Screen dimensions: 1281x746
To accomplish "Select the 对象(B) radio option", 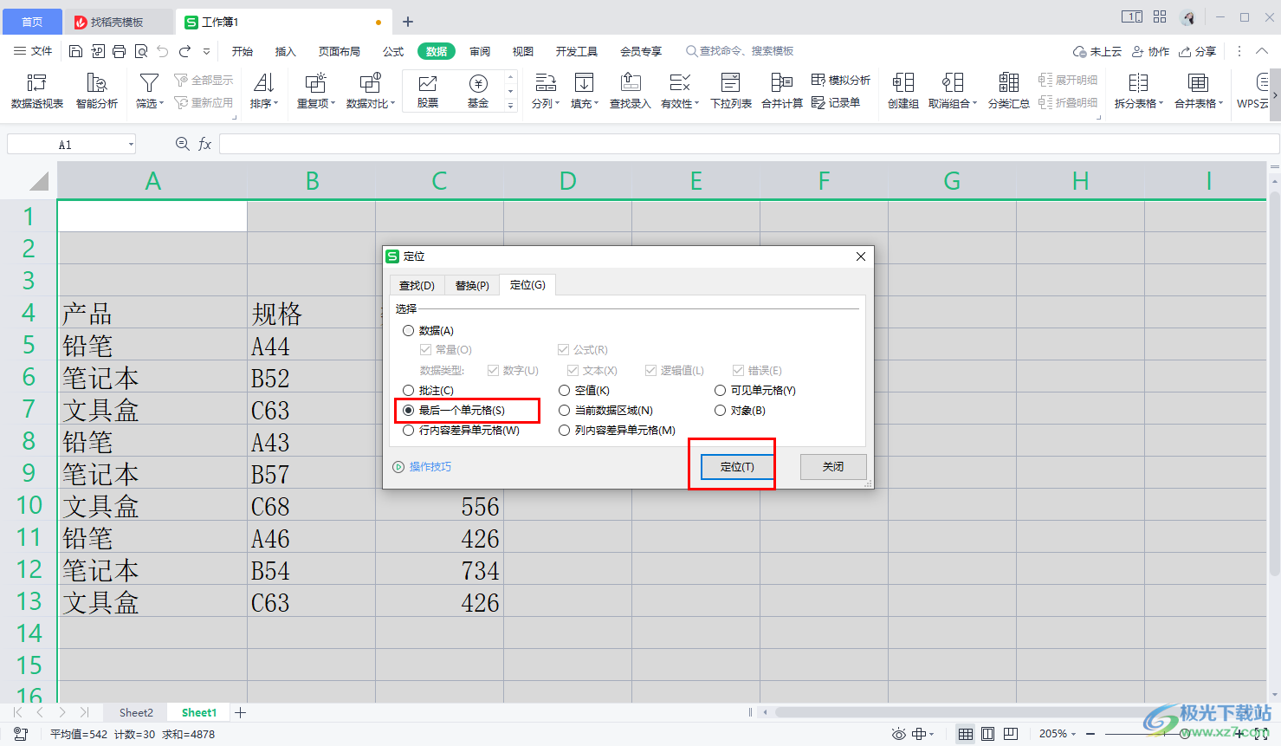I will tap(741, 411).
